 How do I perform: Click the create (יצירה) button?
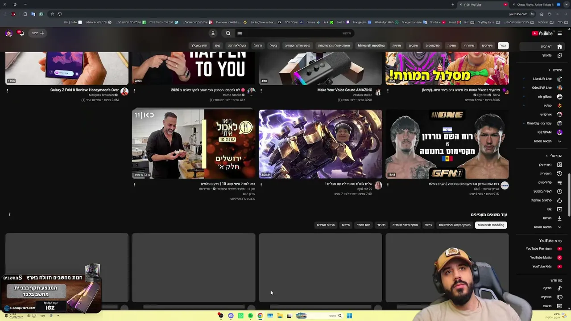(x=37, y=33)
